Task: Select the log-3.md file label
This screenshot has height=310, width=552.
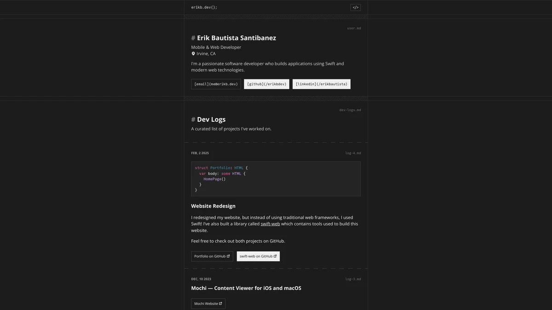Action: 353,279
